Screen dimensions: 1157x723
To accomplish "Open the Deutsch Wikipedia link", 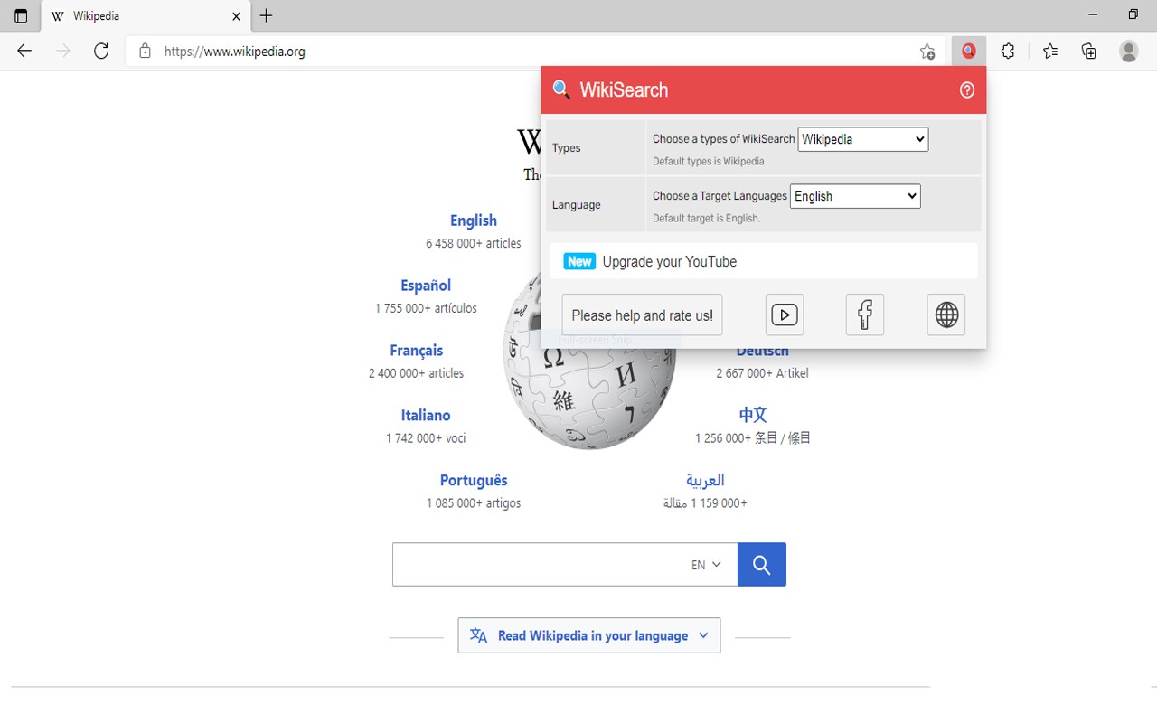I will (x=762, y=352).
